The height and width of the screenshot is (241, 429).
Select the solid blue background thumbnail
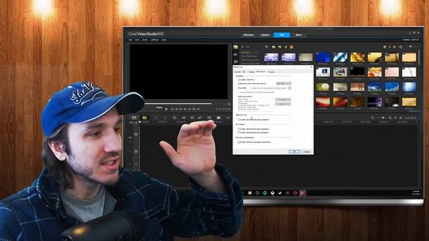[x=323, y=58]
